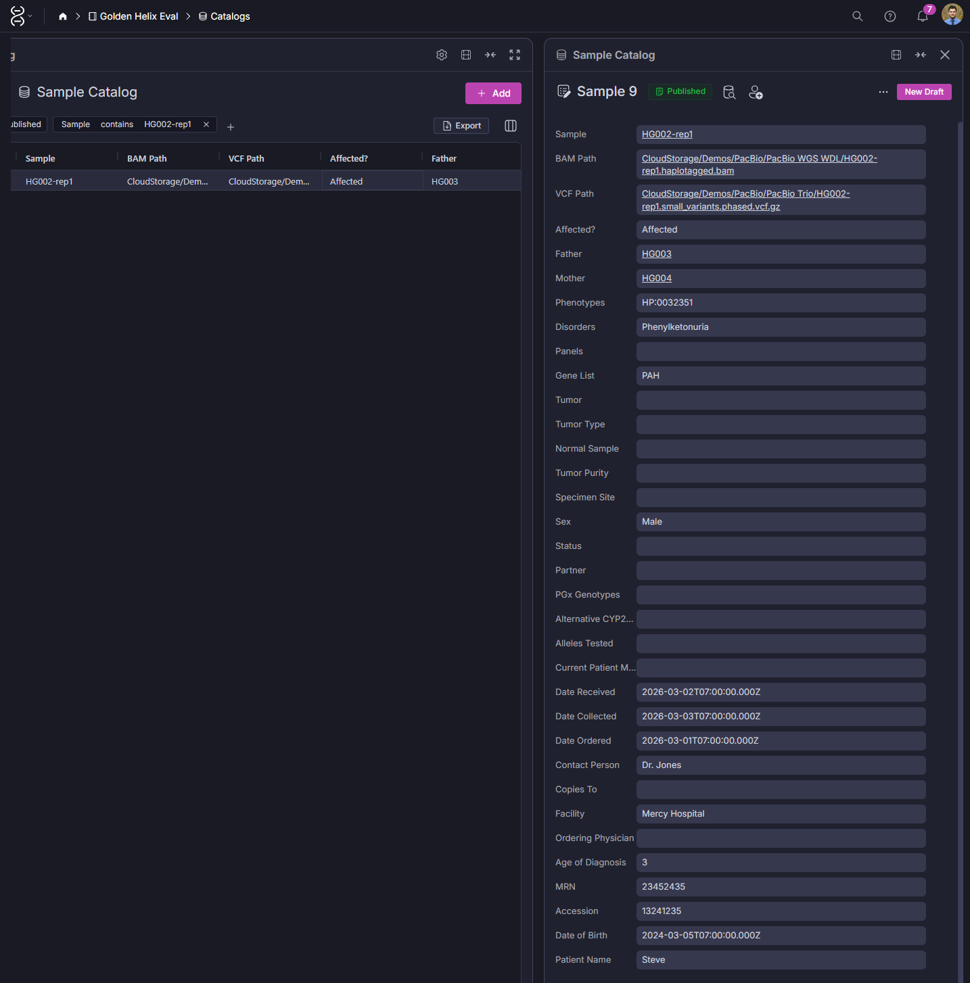Click the add-user icon beside Sample 9

click(756, 92)
